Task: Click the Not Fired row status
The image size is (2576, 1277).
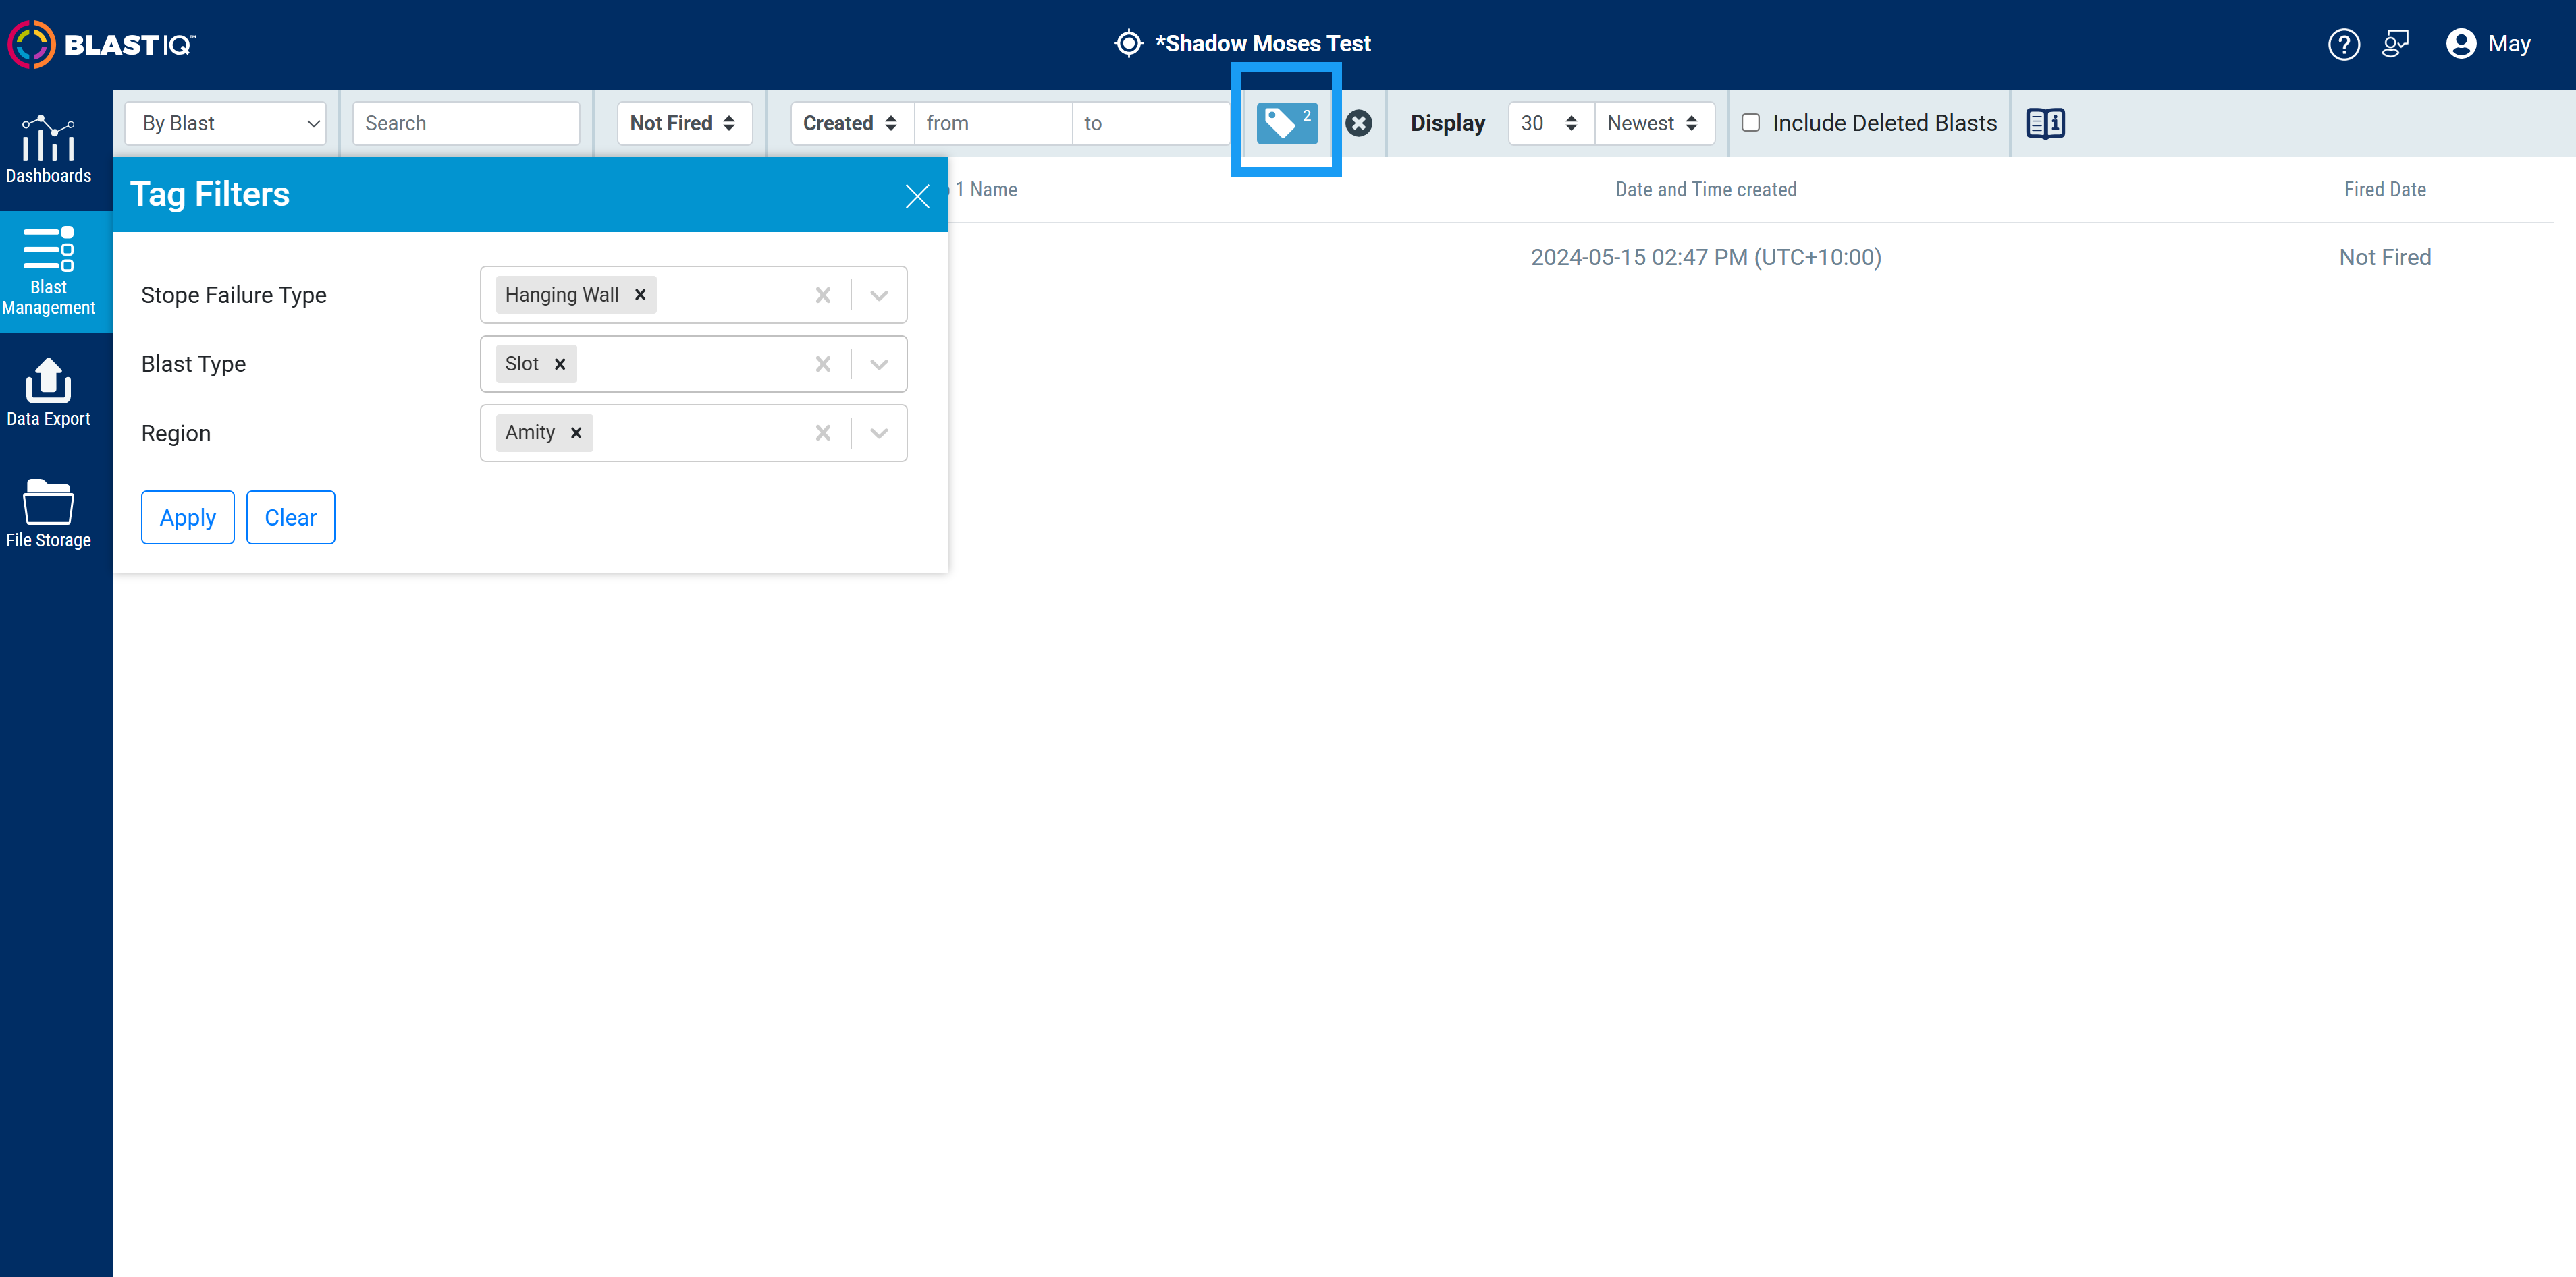Action: [2385, 257]
